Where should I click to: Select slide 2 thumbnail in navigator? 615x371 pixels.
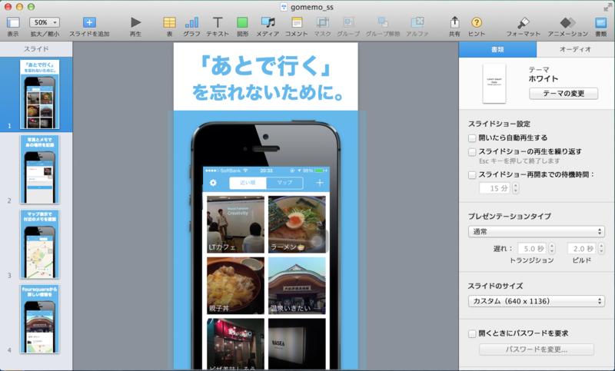pos(40,169)
